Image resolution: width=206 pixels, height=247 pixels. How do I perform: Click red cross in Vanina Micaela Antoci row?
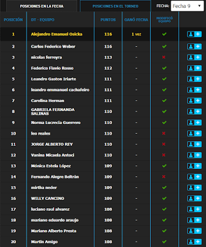pyautogui.click(x=164, y=155)
